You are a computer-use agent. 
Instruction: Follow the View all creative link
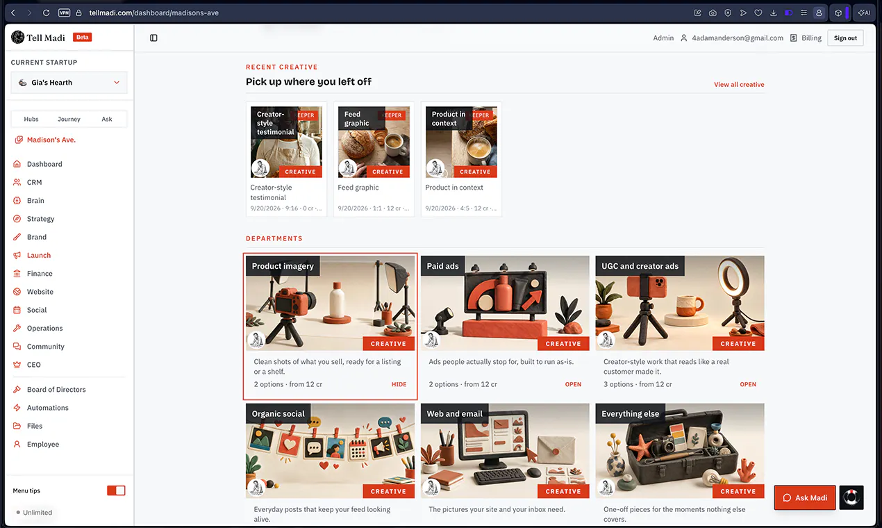(739, 85)
